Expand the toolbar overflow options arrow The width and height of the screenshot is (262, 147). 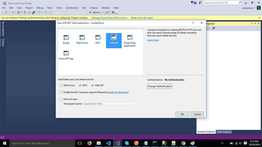117,13
